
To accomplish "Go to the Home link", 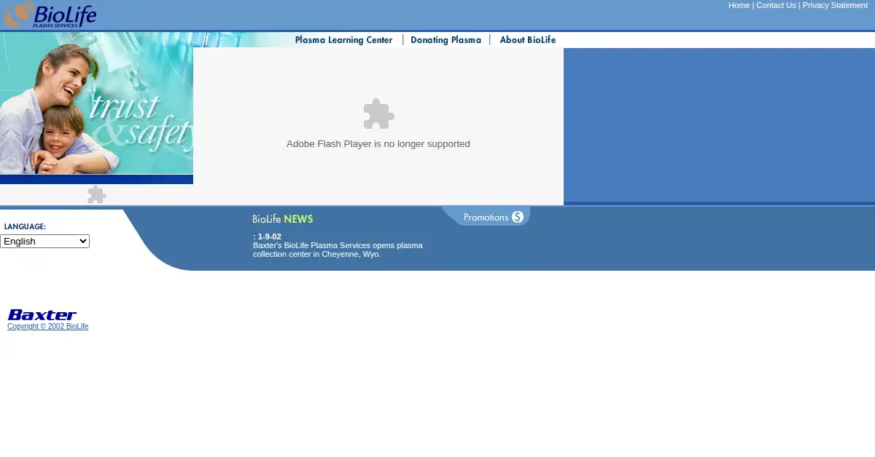I will pyautogui.click(x=739, y=5).
